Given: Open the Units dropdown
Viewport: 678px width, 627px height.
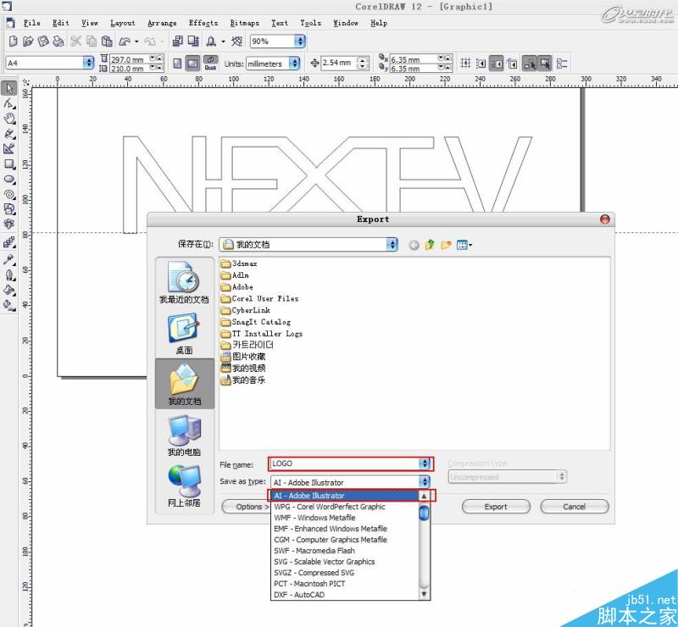Looking at the screenshot, I should [294, 63].
